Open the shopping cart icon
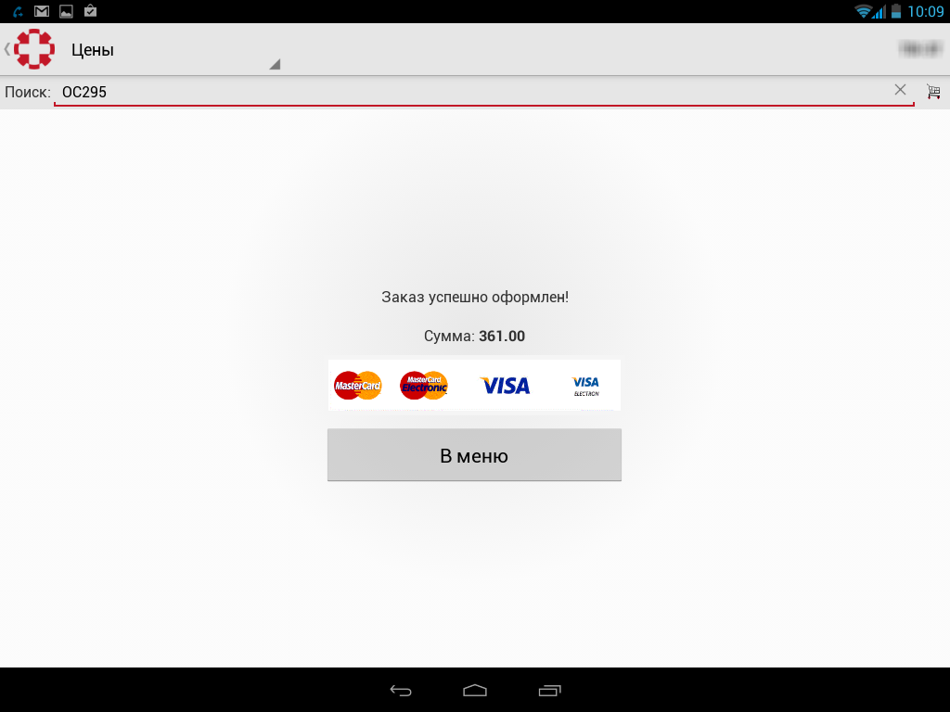 tap(933, 92)
